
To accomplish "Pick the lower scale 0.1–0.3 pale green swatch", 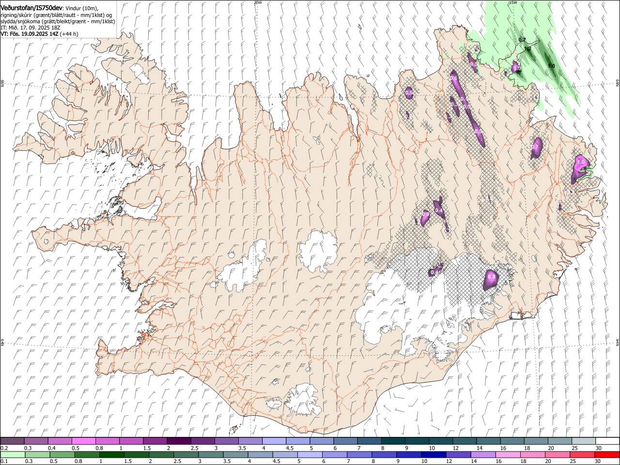I will 13,454.
